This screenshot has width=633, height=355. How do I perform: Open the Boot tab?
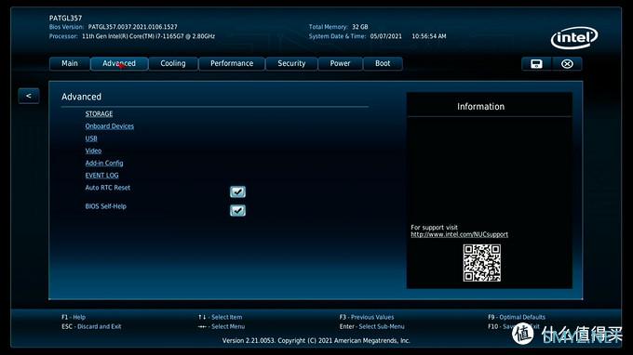click(383, 64)
